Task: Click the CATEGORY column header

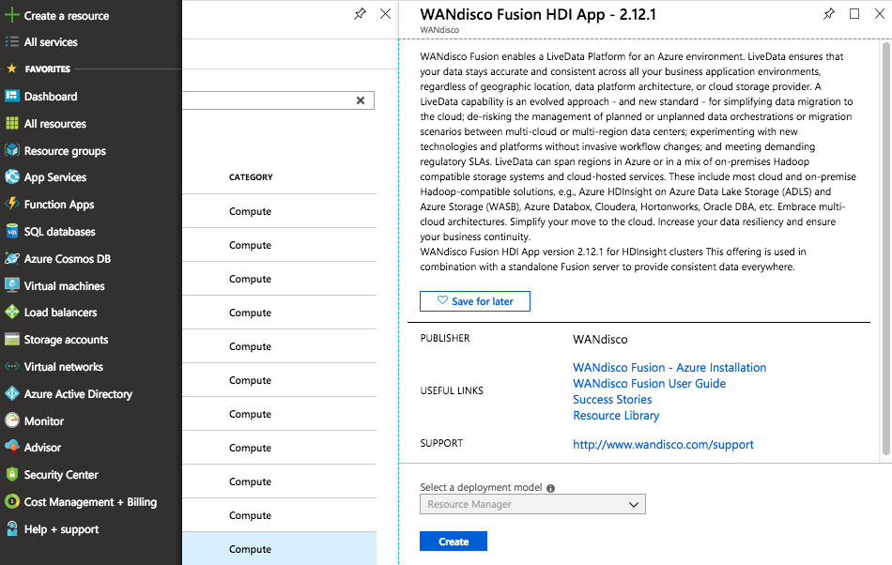Action: click(x=251, y=177)
